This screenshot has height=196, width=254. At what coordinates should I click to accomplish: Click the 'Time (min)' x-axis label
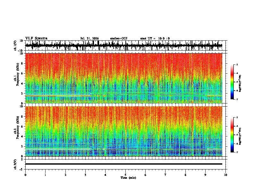click(128, 178)
